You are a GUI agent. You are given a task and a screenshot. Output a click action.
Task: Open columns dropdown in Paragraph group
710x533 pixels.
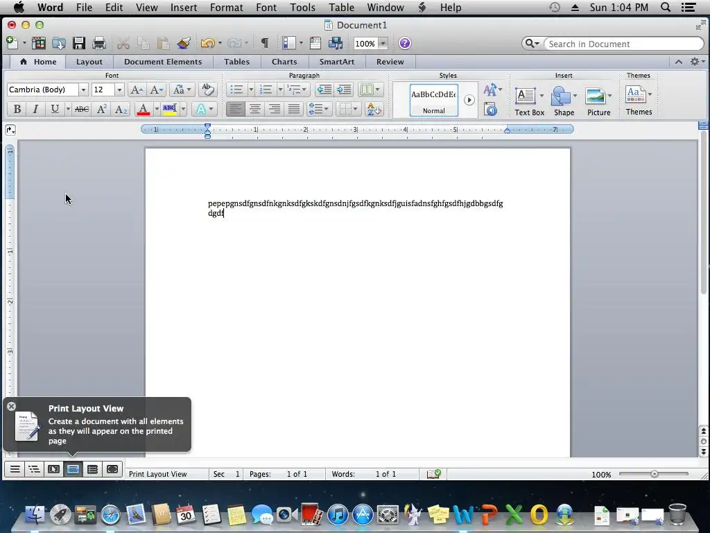pyautogui.click(x=370, y=90)
